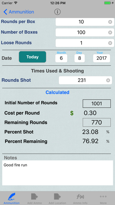The width and height of the screenshot is (115, 205).
Task: Go back to Ammunition list
Action: coord(18,12)
